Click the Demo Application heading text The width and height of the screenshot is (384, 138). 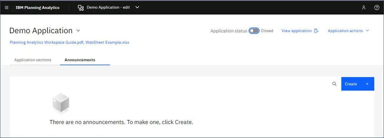[x=41, y=31]
